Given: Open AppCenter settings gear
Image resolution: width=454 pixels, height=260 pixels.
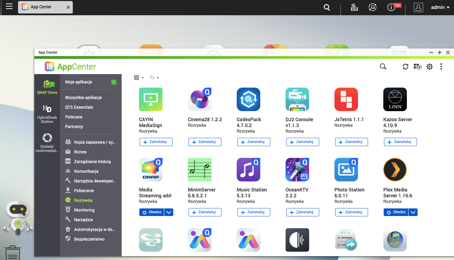Looking at the screenshot, I should [429, 67].
